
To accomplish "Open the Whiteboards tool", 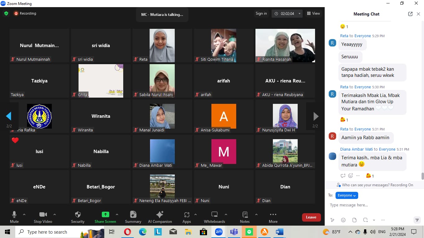I will click(x=214, y=214).
